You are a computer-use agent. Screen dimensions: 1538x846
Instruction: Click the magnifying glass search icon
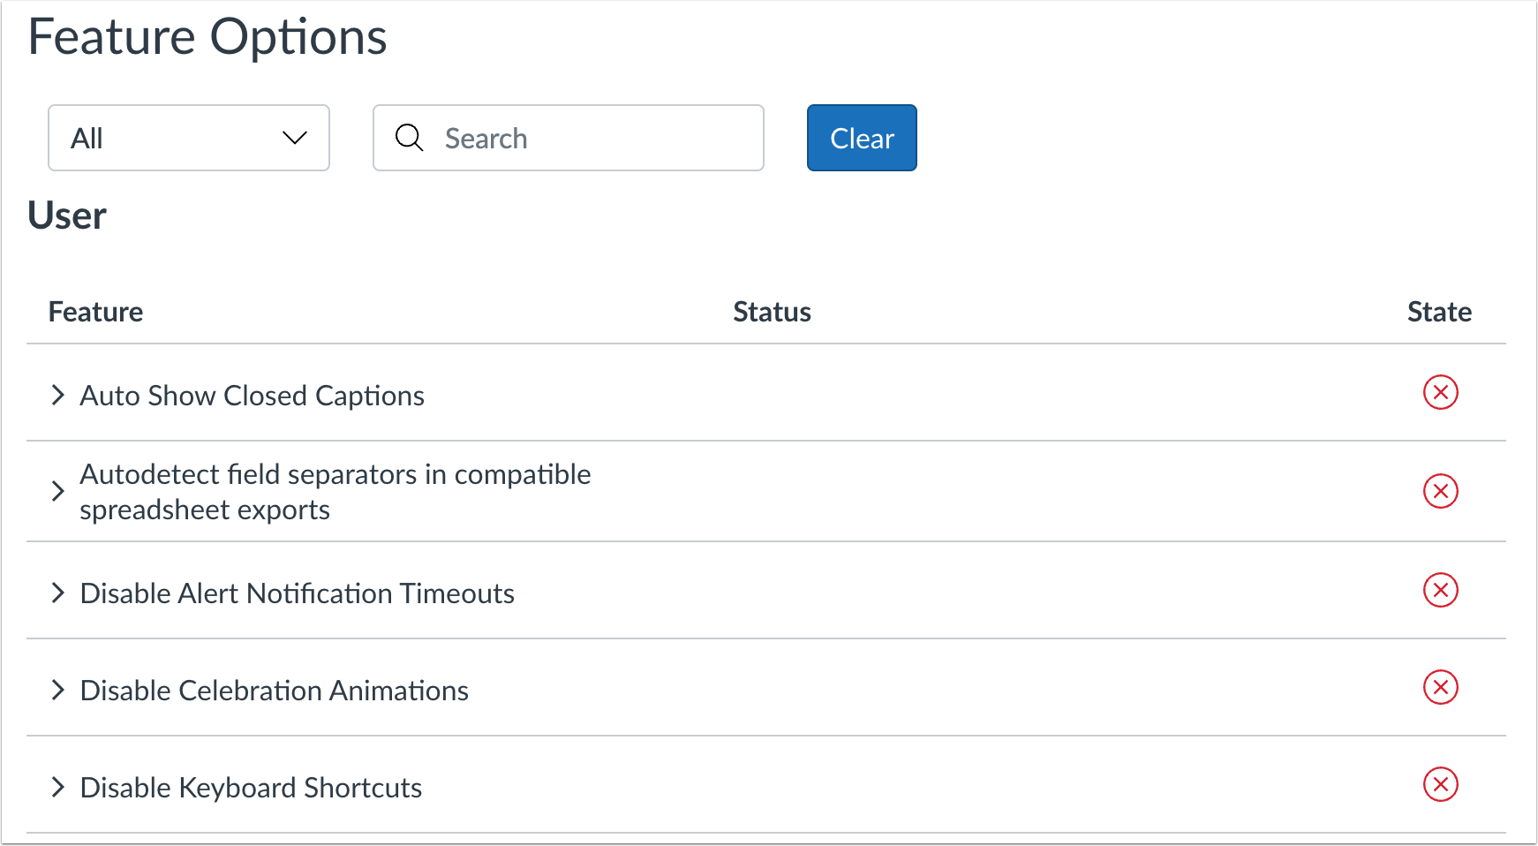point(409,138)
